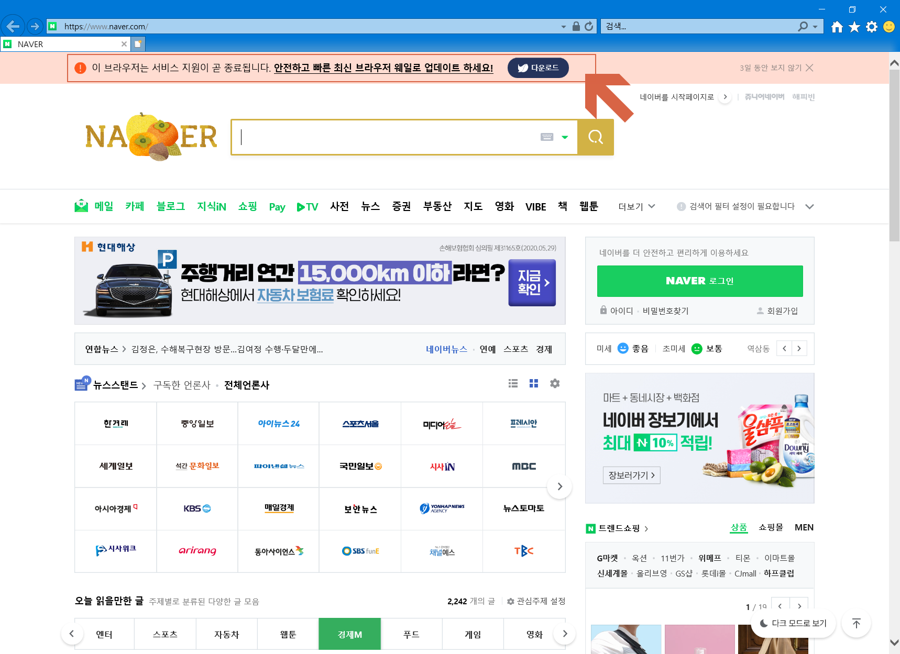Open the arirang publisher tile
This screenshot has width=900, height=654.
pos(197,551)
